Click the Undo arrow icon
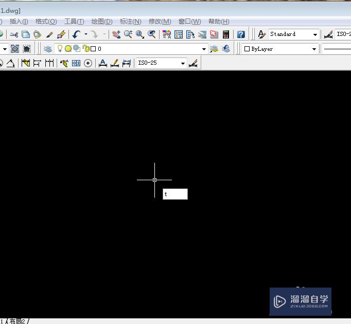The height and width of the screenshot is (324, 351). point(76,34)
